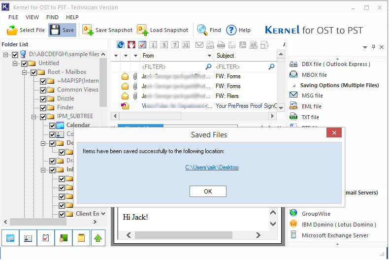Click the calendar with checkmark icon
This screenshot has width=389, height=260.
point(142,45)
